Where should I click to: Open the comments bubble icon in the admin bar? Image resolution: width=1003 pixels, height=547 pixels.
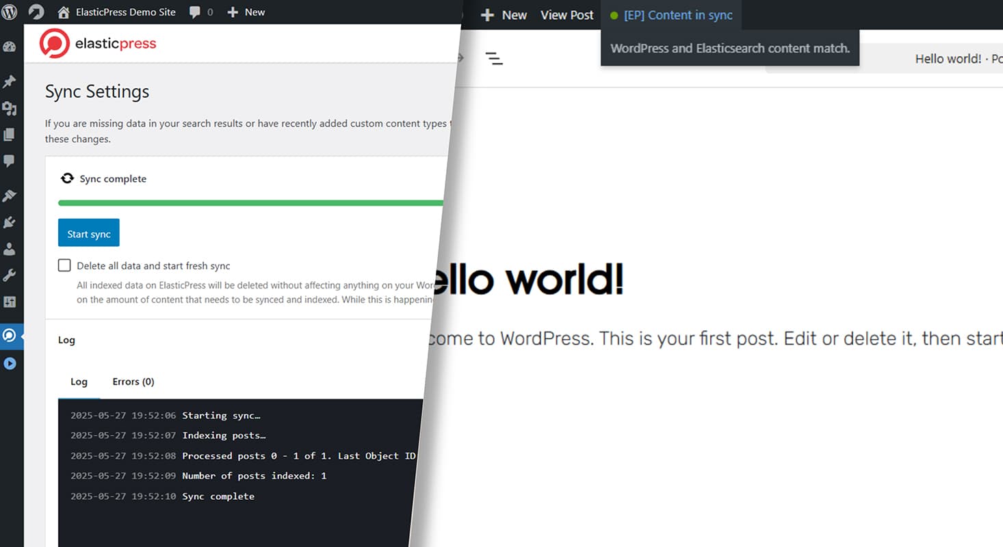(195, 12)
